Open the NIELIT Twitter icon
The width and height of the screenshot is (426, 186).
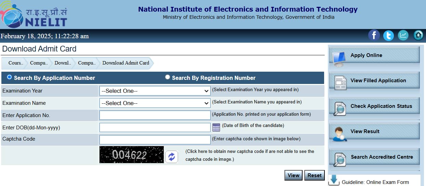pyautogui.click(x=388, y=35)
